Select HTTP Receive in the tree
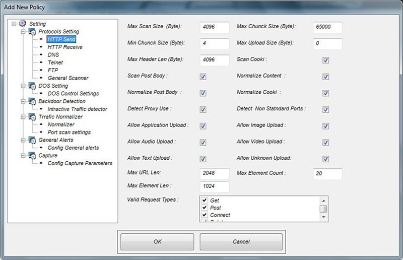Screen dimensions: 403x260 (x=65, y=47)
